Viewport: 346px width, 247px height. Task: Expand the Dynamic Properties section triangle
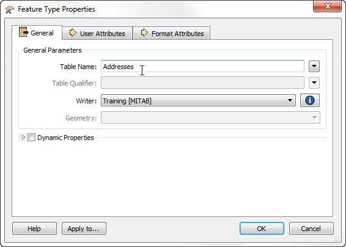pyautogui.click(x=23, y=138)
